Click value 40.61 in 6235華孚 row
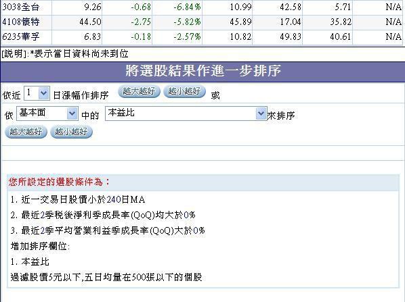The height and width of the screenshot is (302, 405). [x=341, y=37]
